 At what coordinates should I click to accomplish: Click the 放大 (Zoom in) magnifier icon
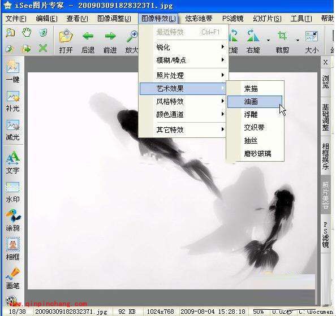[132, 36]
